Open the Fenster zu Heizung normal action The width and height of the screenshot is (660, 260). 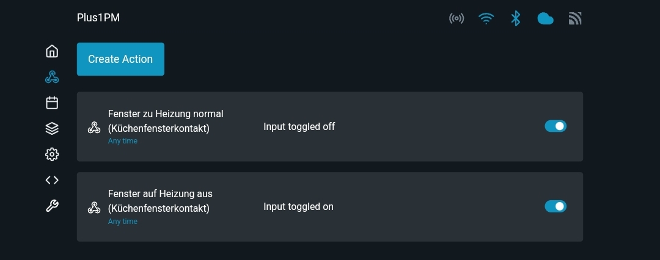166,121
